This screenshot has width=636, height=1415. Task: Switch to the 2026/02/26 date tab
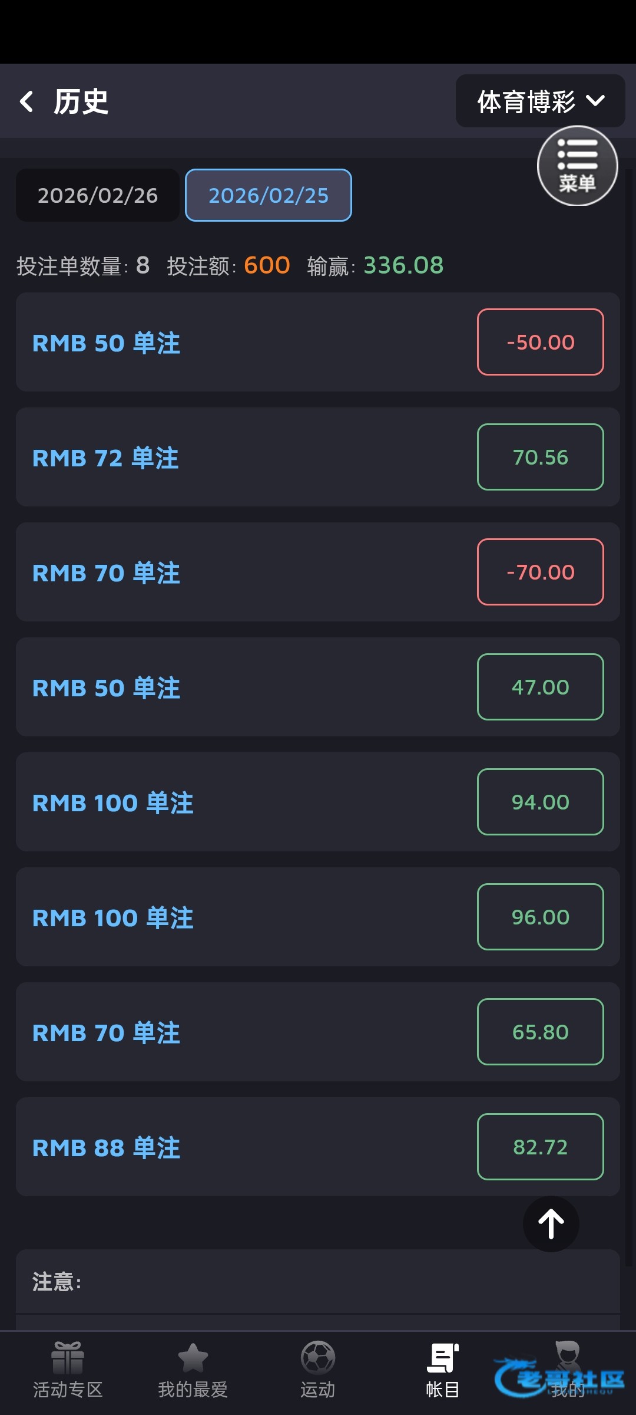pos(98,195)
